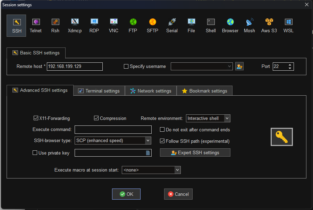Click the Remote host input field

(75, 67)
